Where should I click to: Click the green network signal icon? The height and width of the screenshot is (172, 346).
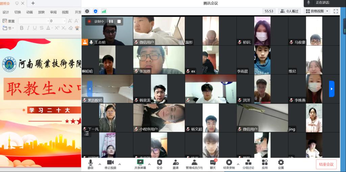104,11
